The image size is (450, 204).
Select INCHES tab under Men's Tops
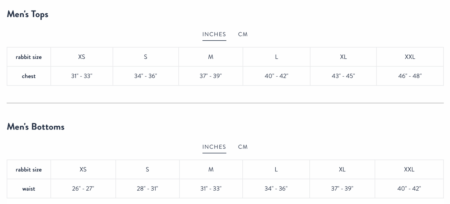214,34
